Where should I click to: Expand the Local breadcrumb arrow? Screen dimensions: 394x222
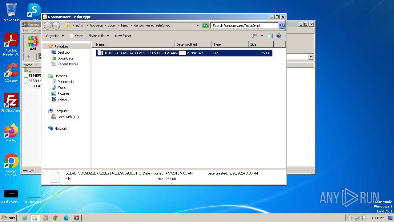coord(118,26)
